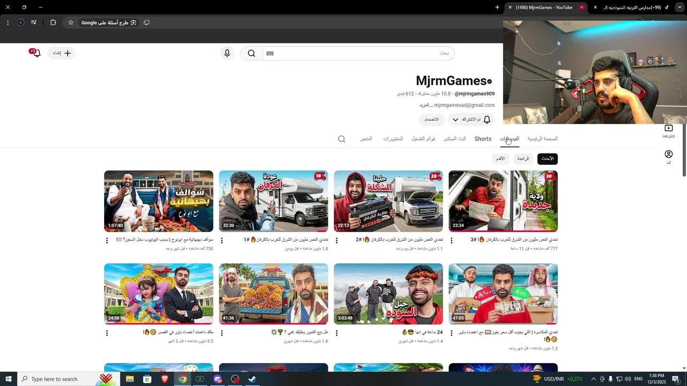Open options menu for #3 caravan video
The width and height of the screenshot is (687, 386).
(x=451, y=241)
